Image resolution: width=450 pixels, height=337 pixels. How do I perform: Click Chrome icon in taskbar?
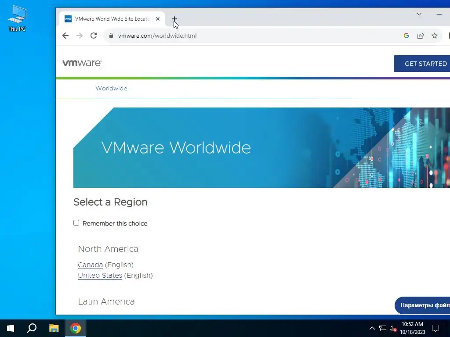tap(76, 328)
